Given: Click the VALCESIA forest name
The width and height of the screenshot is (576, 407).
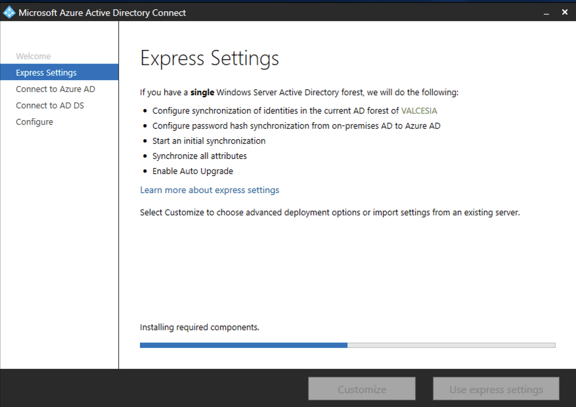Looking at the screenshot, I should pos(419,110).
